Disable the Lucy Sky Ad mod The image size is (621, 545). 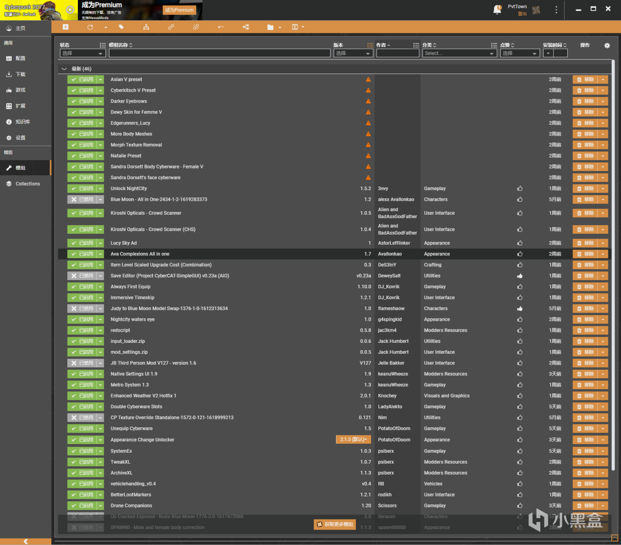point(82,243)
